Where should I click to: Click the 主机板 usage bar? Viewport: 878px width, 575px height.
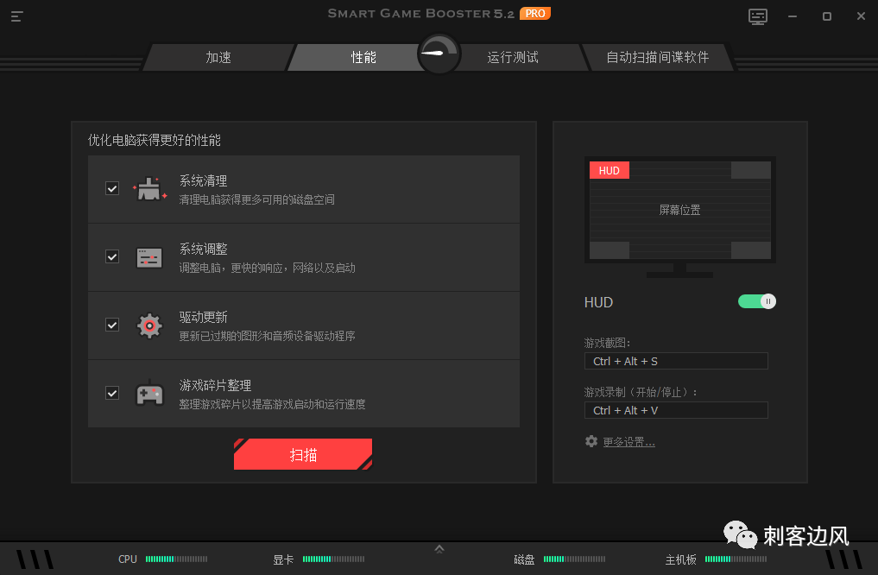tap(736, 559)
